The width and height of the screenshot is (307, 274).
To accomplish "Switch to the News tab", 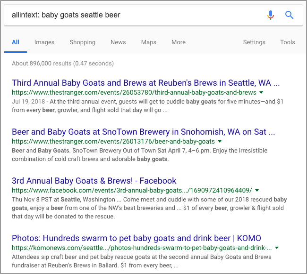I will click(118, 42).
